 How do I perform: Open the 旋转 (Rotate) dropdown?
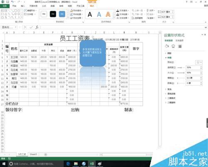(x=151, y=18)
